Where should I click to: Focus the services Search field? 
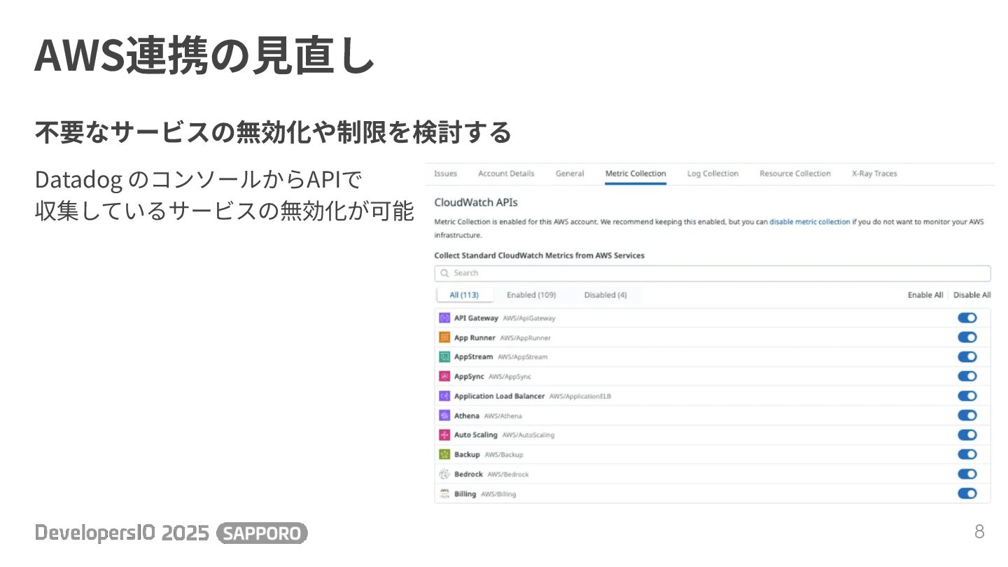[713, 273]
